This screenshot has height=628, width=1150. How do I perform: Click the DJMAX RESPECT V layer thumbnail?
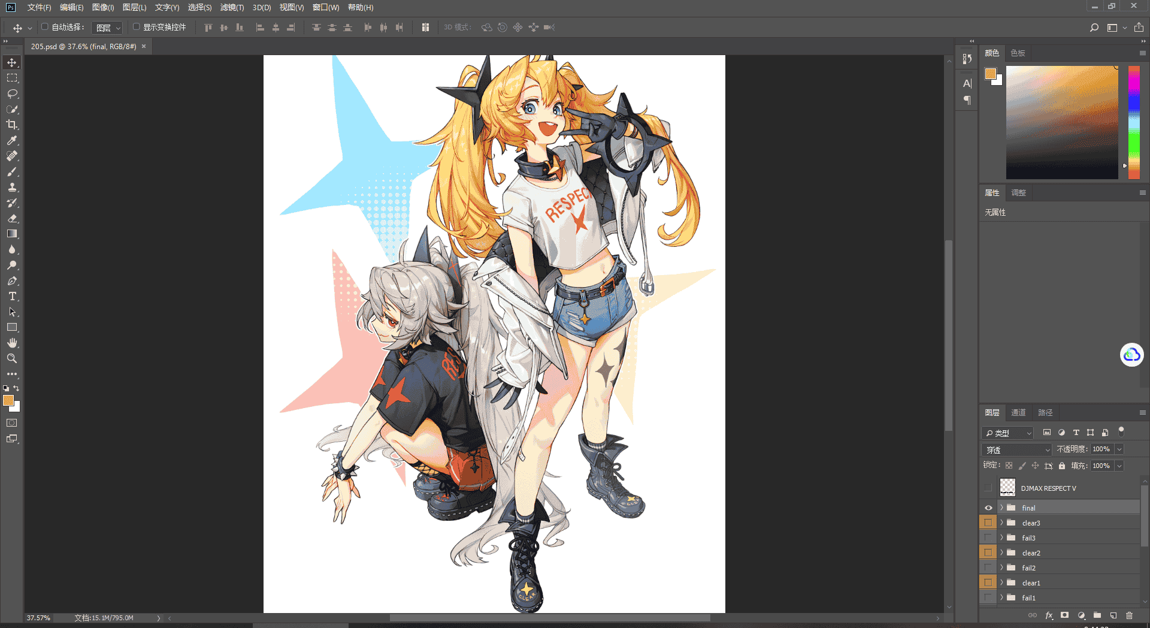click(x=1008, y=488)
